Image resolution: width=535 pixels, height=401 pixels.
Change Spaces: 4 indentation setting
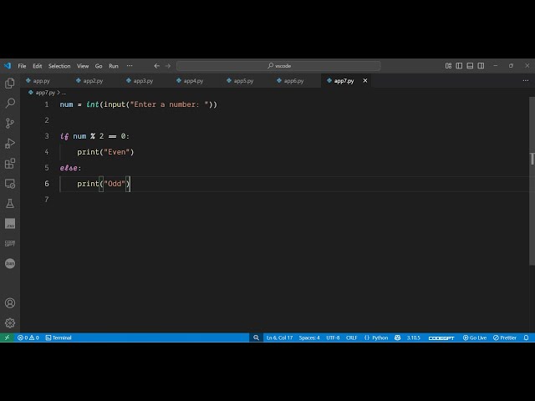pos(309,338)
